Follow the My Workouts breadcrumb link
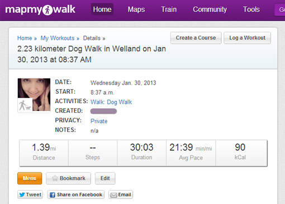This screenshot has height=204, width=285. coord(58,38)
